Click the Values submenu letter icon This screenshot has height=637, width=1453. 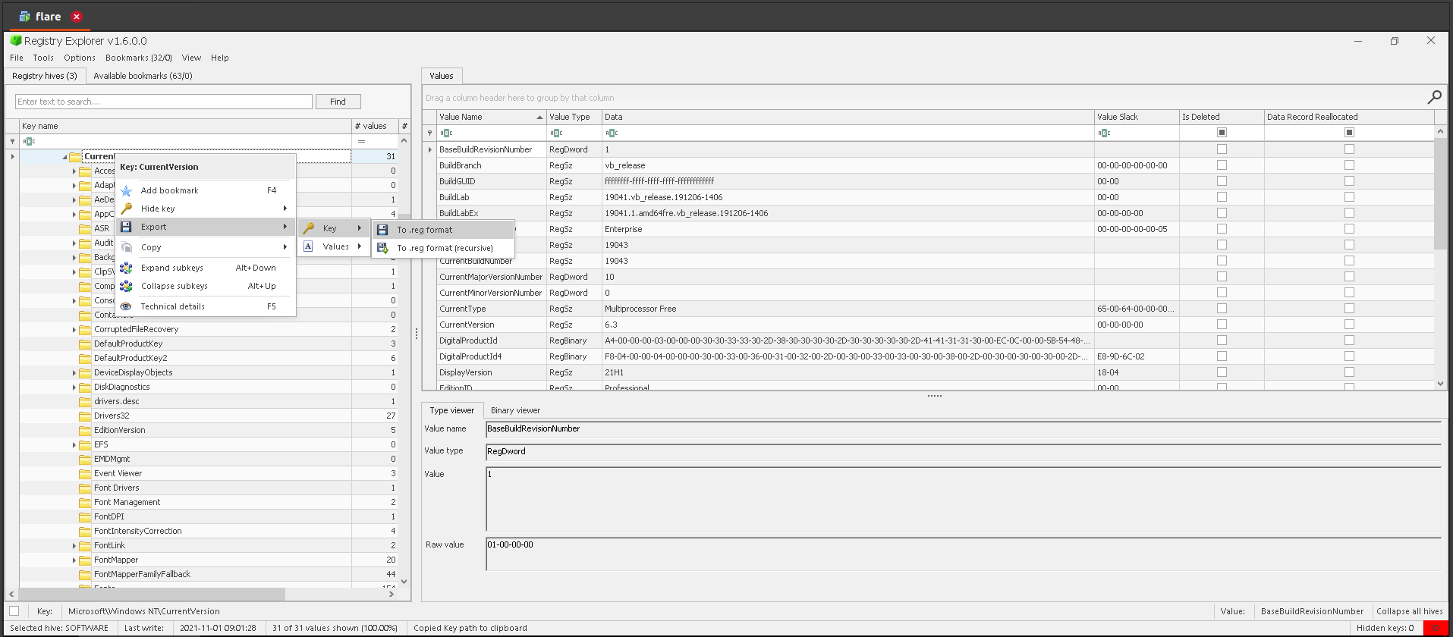308,246
